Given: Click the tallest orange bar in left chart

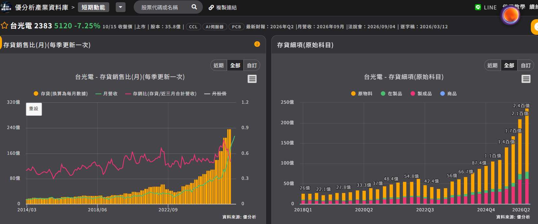Looking at the screenshot, I should tap(229, 166).
